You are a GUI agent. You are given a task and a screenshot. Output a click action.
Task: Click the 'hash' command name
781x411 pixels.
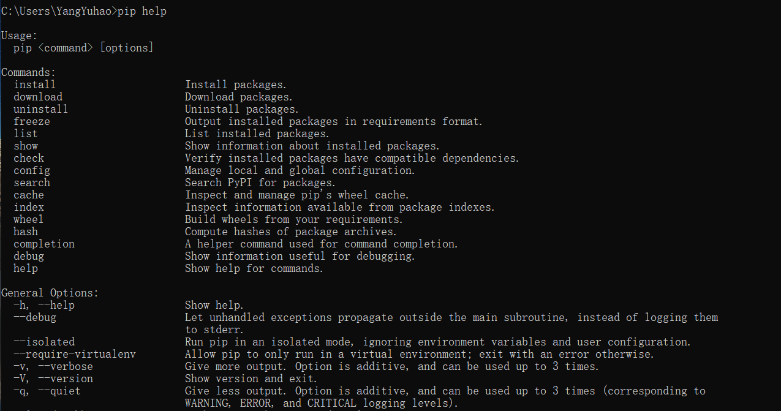tap(26, 232)
